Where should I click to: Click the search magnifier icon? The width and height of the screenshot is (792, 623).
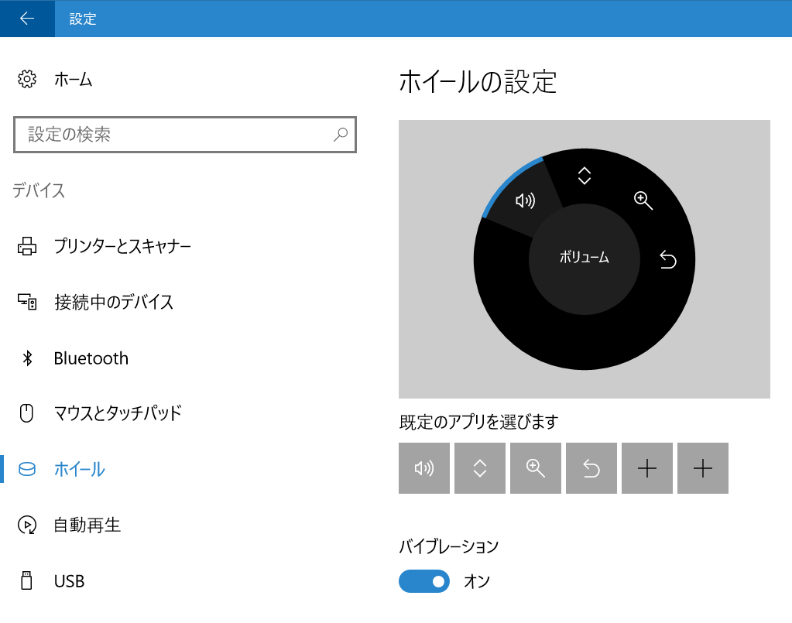pyautogui.click(x=341, y=135)
